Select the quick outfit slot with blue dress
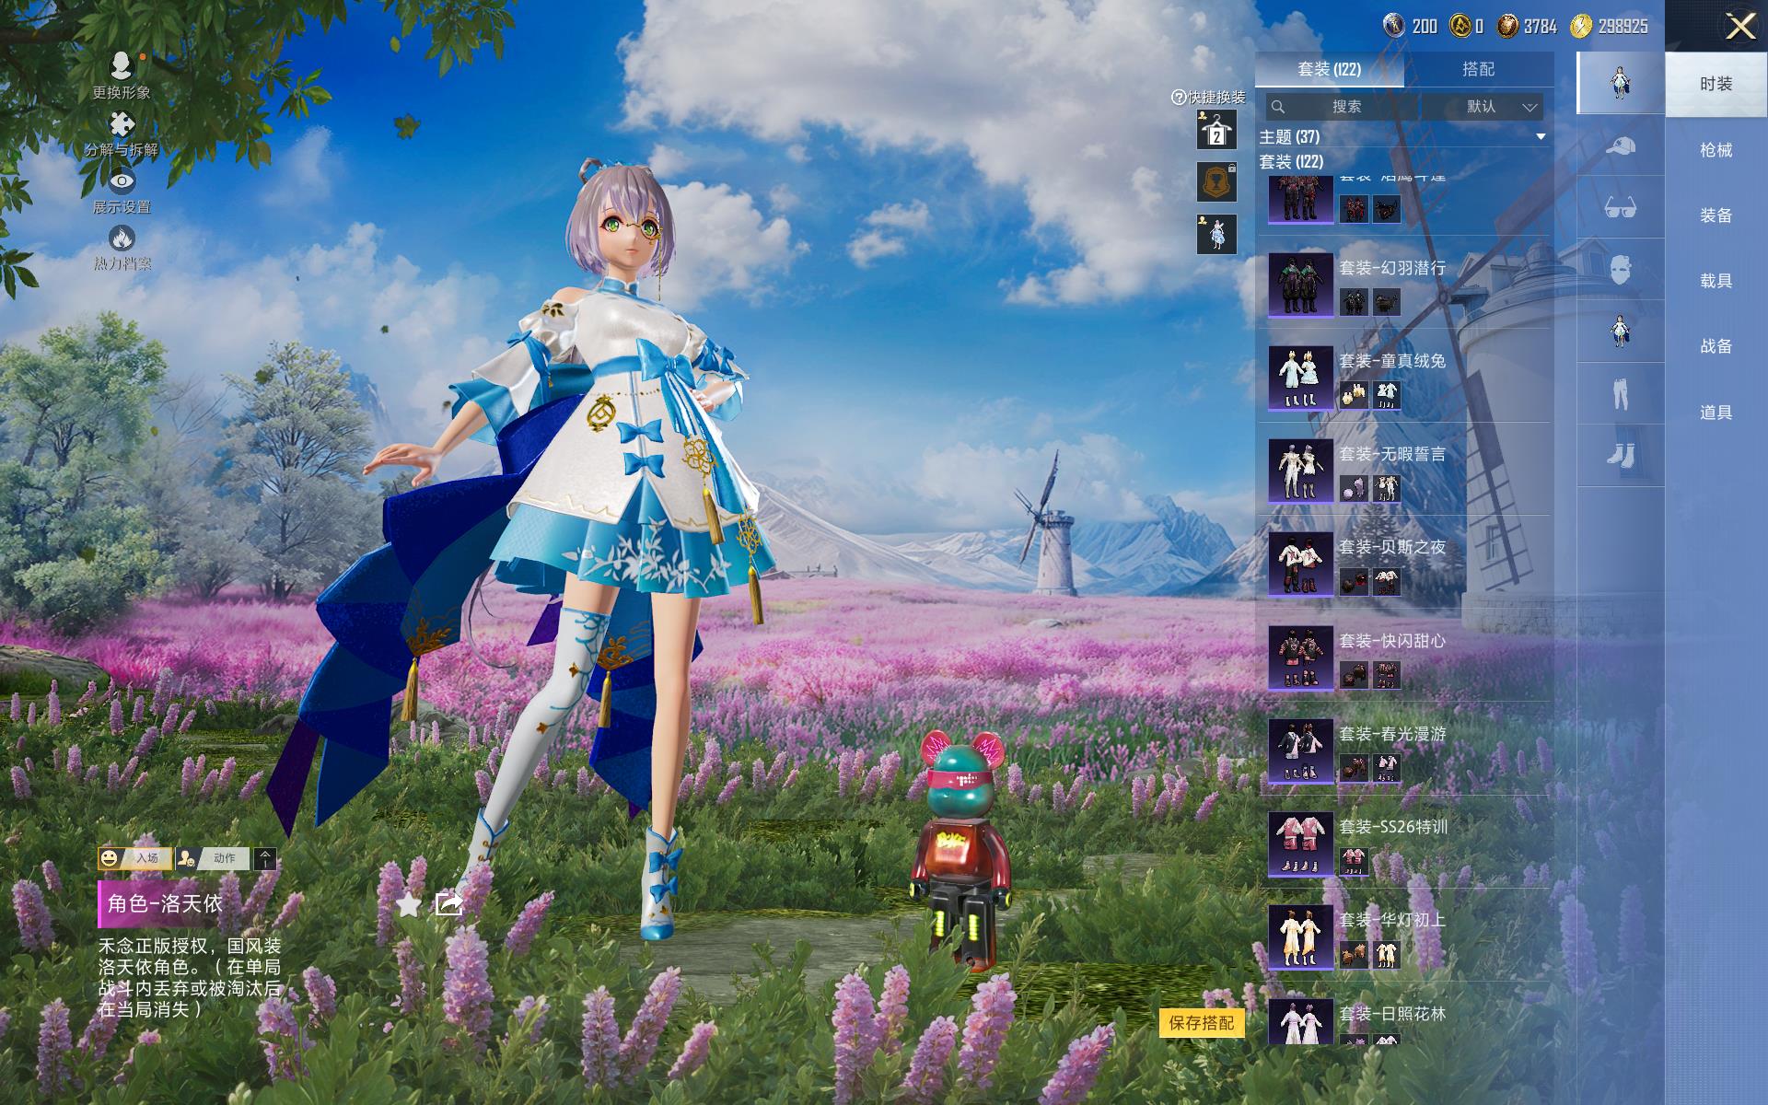 click(x=1216, y=234)
